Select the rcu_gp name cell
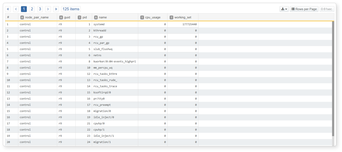Image resolution: width=342 pixels, height=152 pixels. pyautogui.click(x=115, y=37)
